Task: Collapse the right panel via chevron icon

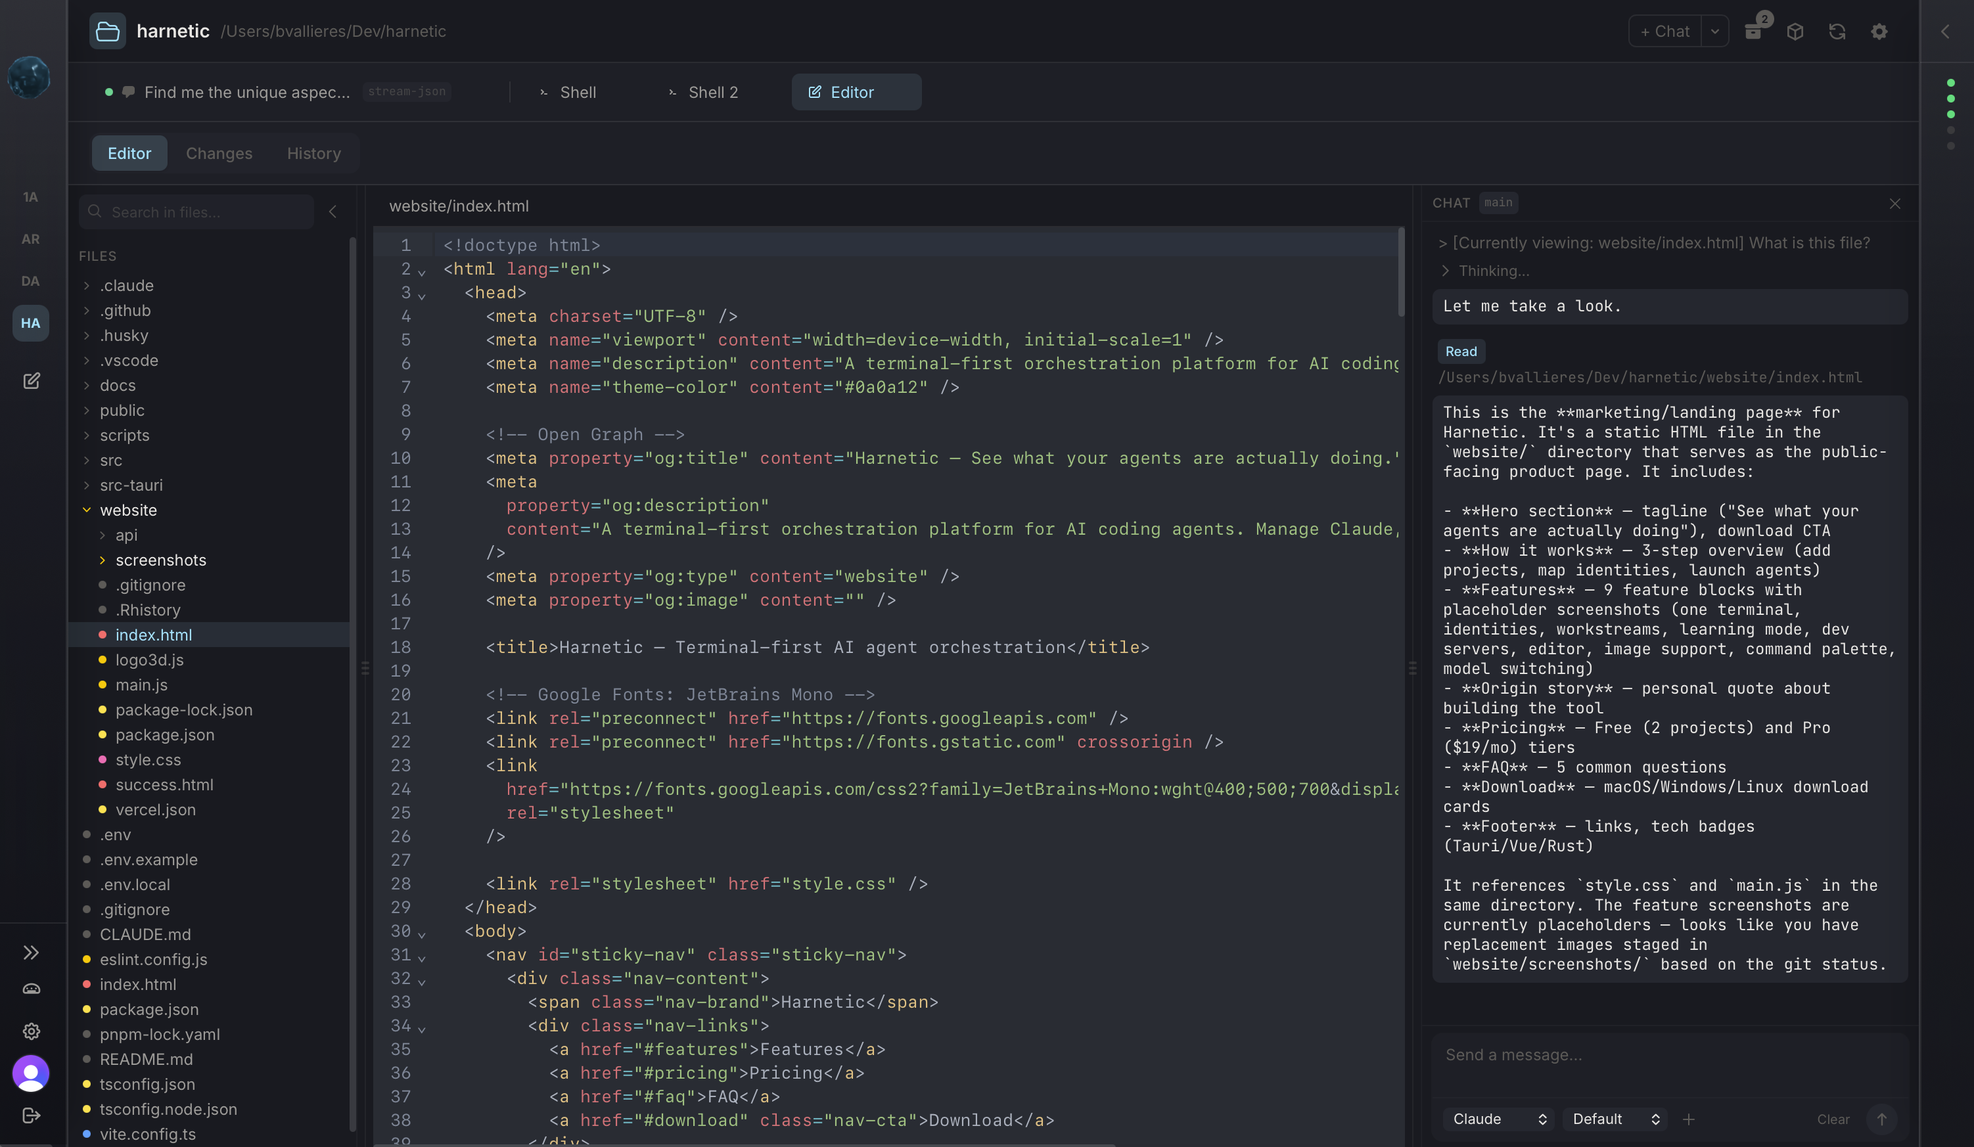Action: (x=1946, y=32)
